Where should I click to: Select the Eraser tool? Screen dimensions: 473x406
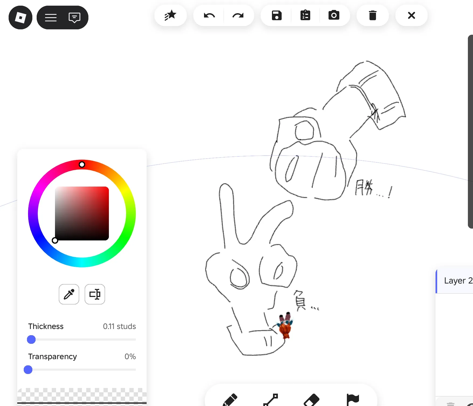[x=311, y=400]
